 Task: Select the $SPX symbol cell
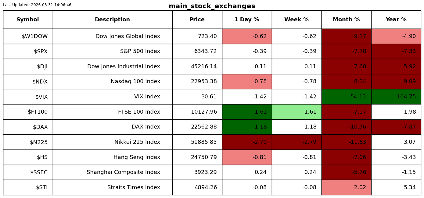click(28, 51)
